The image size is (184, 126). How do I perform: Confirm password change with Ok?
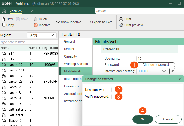tap(143, 119)
